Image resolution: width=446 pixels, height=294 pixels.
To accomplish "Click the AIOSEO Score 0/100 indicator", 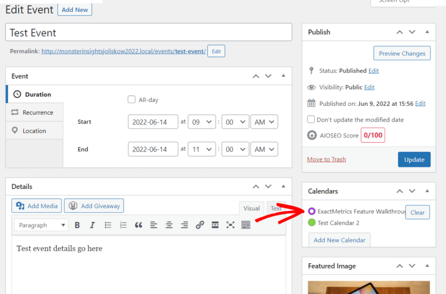I will (x=373, y=135).
